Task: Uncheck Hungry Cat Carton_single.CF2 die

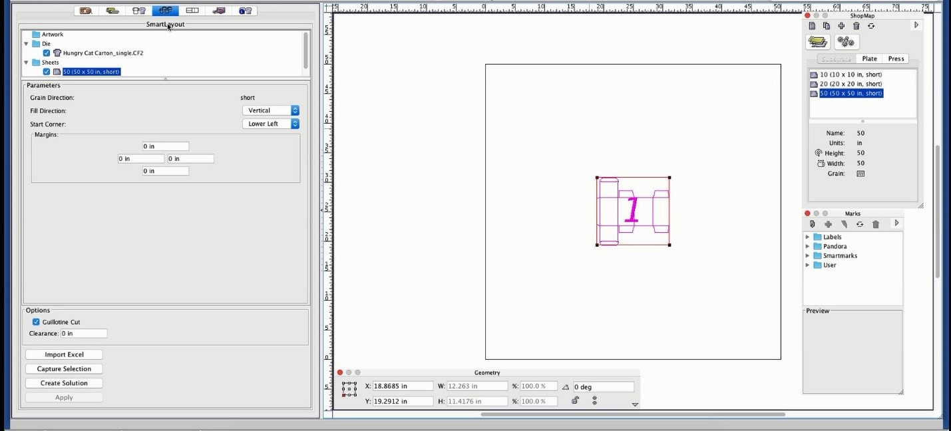Action: 47,53
